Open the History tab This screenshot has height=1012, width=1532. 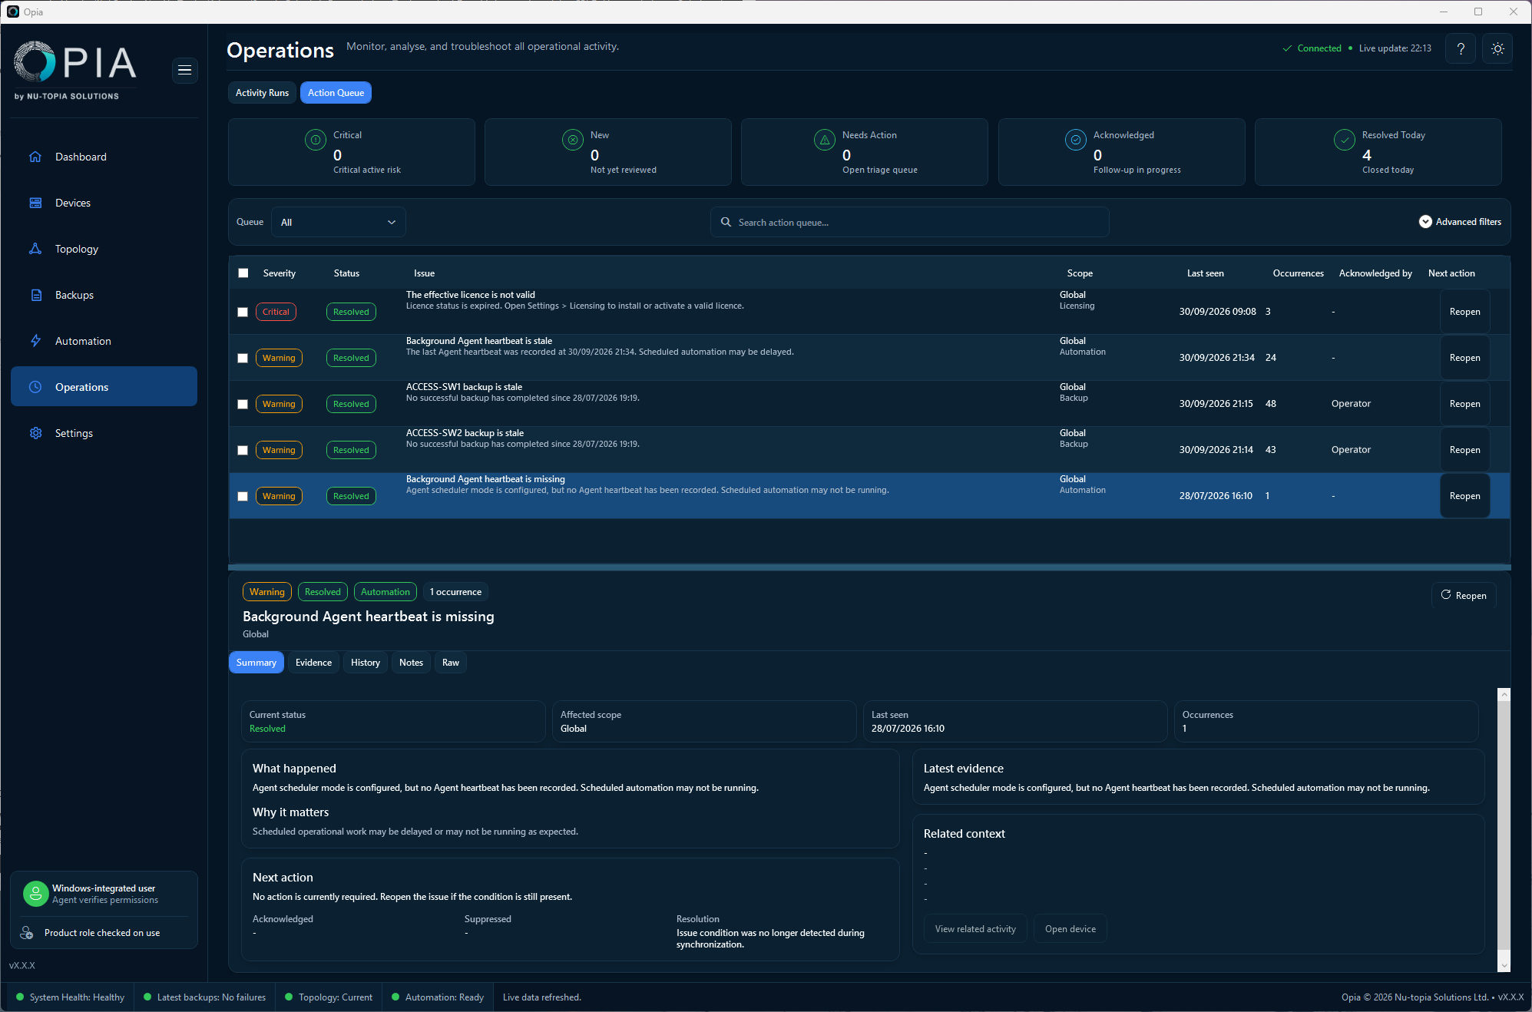pos(366,663)
